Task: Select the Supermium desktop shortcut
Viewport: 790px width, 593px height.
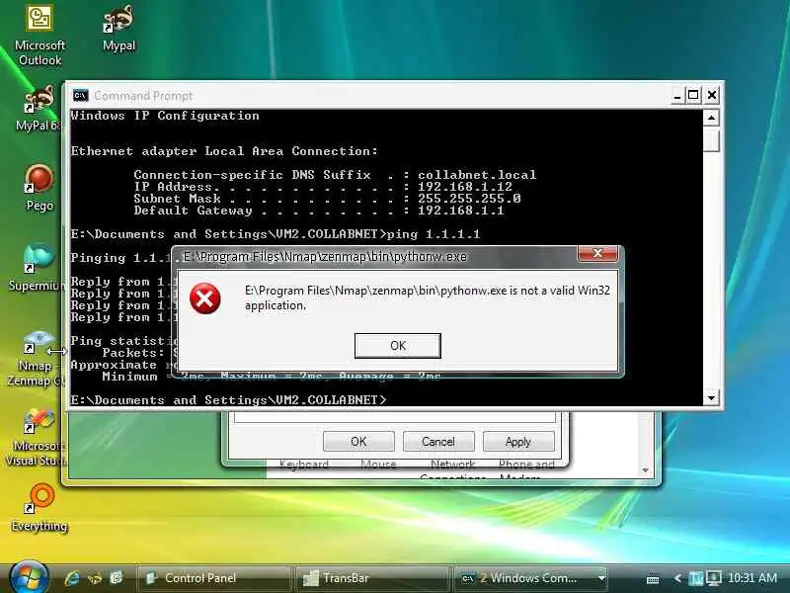Action: click(x=39, y=267)
